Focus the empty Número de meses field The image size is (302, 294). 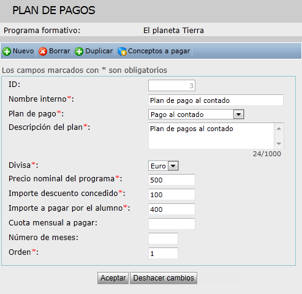pos(163,238)
